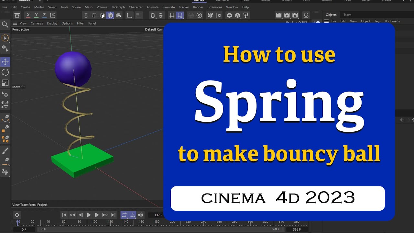Switch to the Takes tab

347,15
